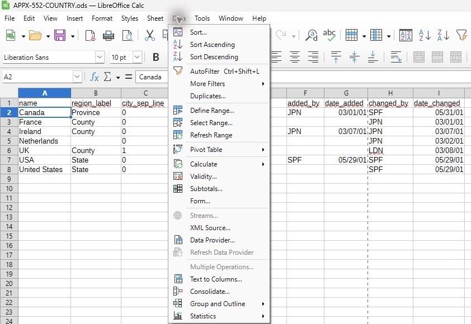
Task: Click the Print icon
Action: pyautogui.click(x=109, y=35)
